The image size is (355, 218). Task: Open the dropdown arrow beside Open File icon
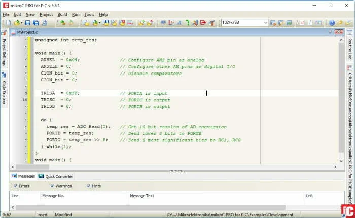21,23
